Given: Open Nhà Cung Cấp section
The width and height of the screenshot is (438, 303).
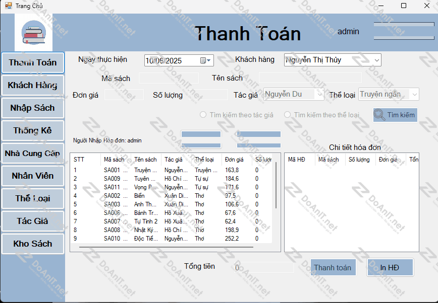Looking at the screenshot, I should [x=33, y=153].
